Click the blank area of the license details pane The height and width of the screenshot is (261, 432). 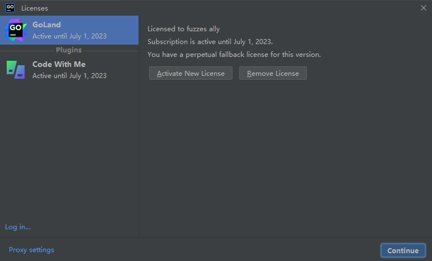coord(285,162)
